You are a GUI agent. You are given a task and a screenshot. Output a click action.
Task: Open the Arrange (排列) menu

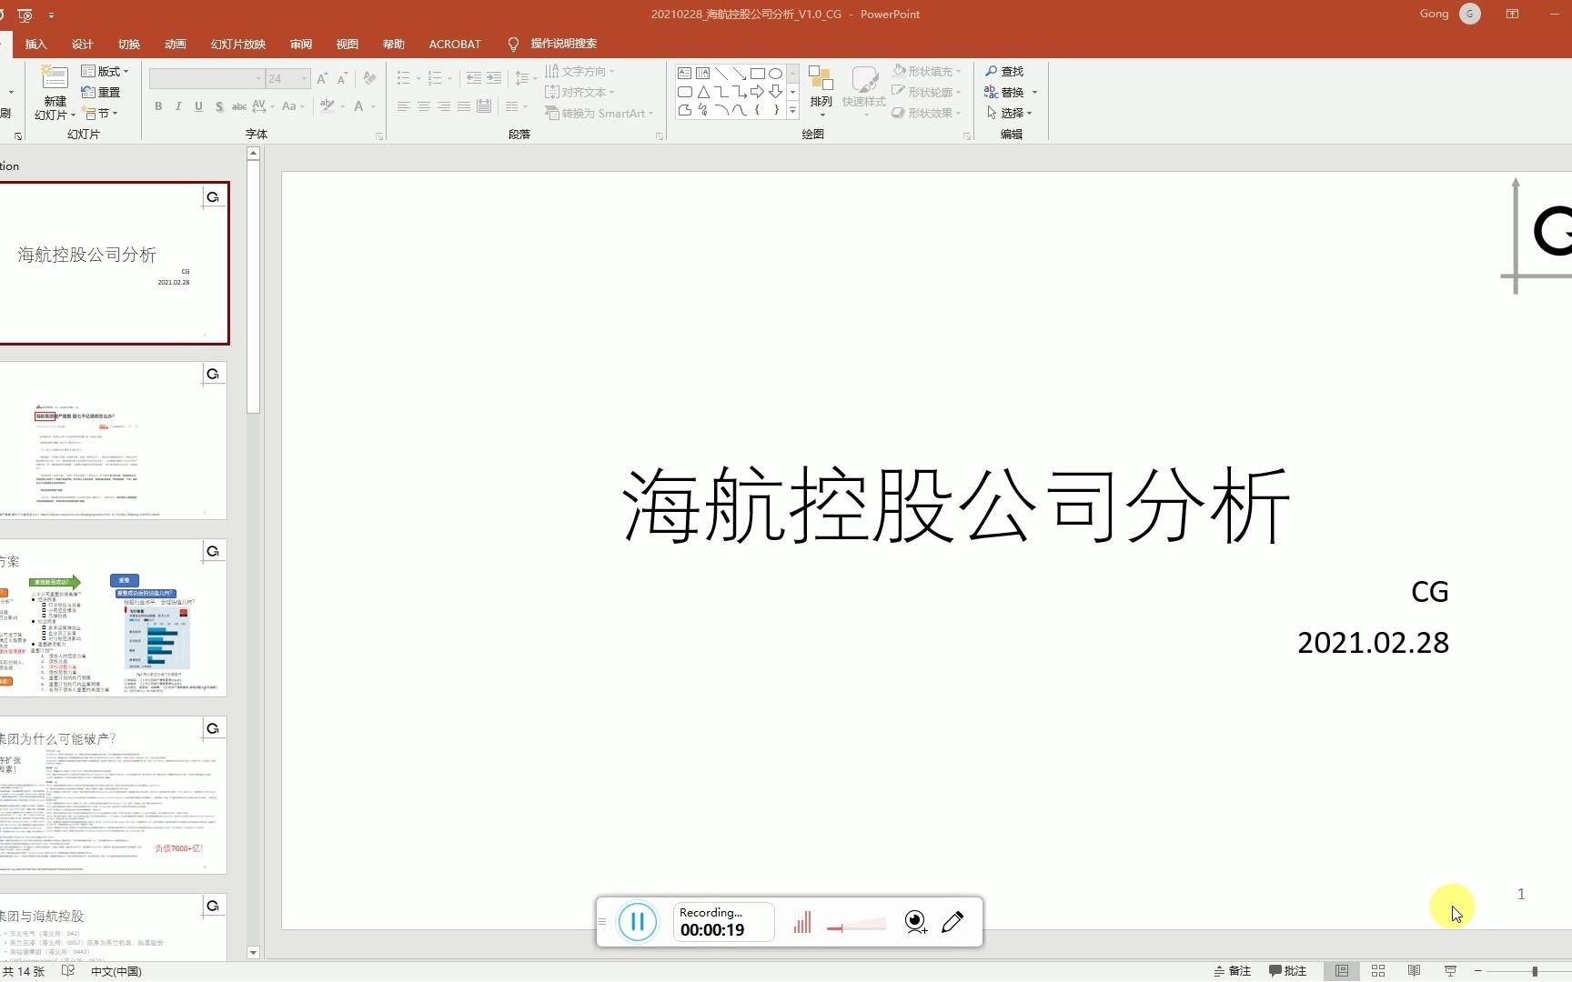click(821, 90)
